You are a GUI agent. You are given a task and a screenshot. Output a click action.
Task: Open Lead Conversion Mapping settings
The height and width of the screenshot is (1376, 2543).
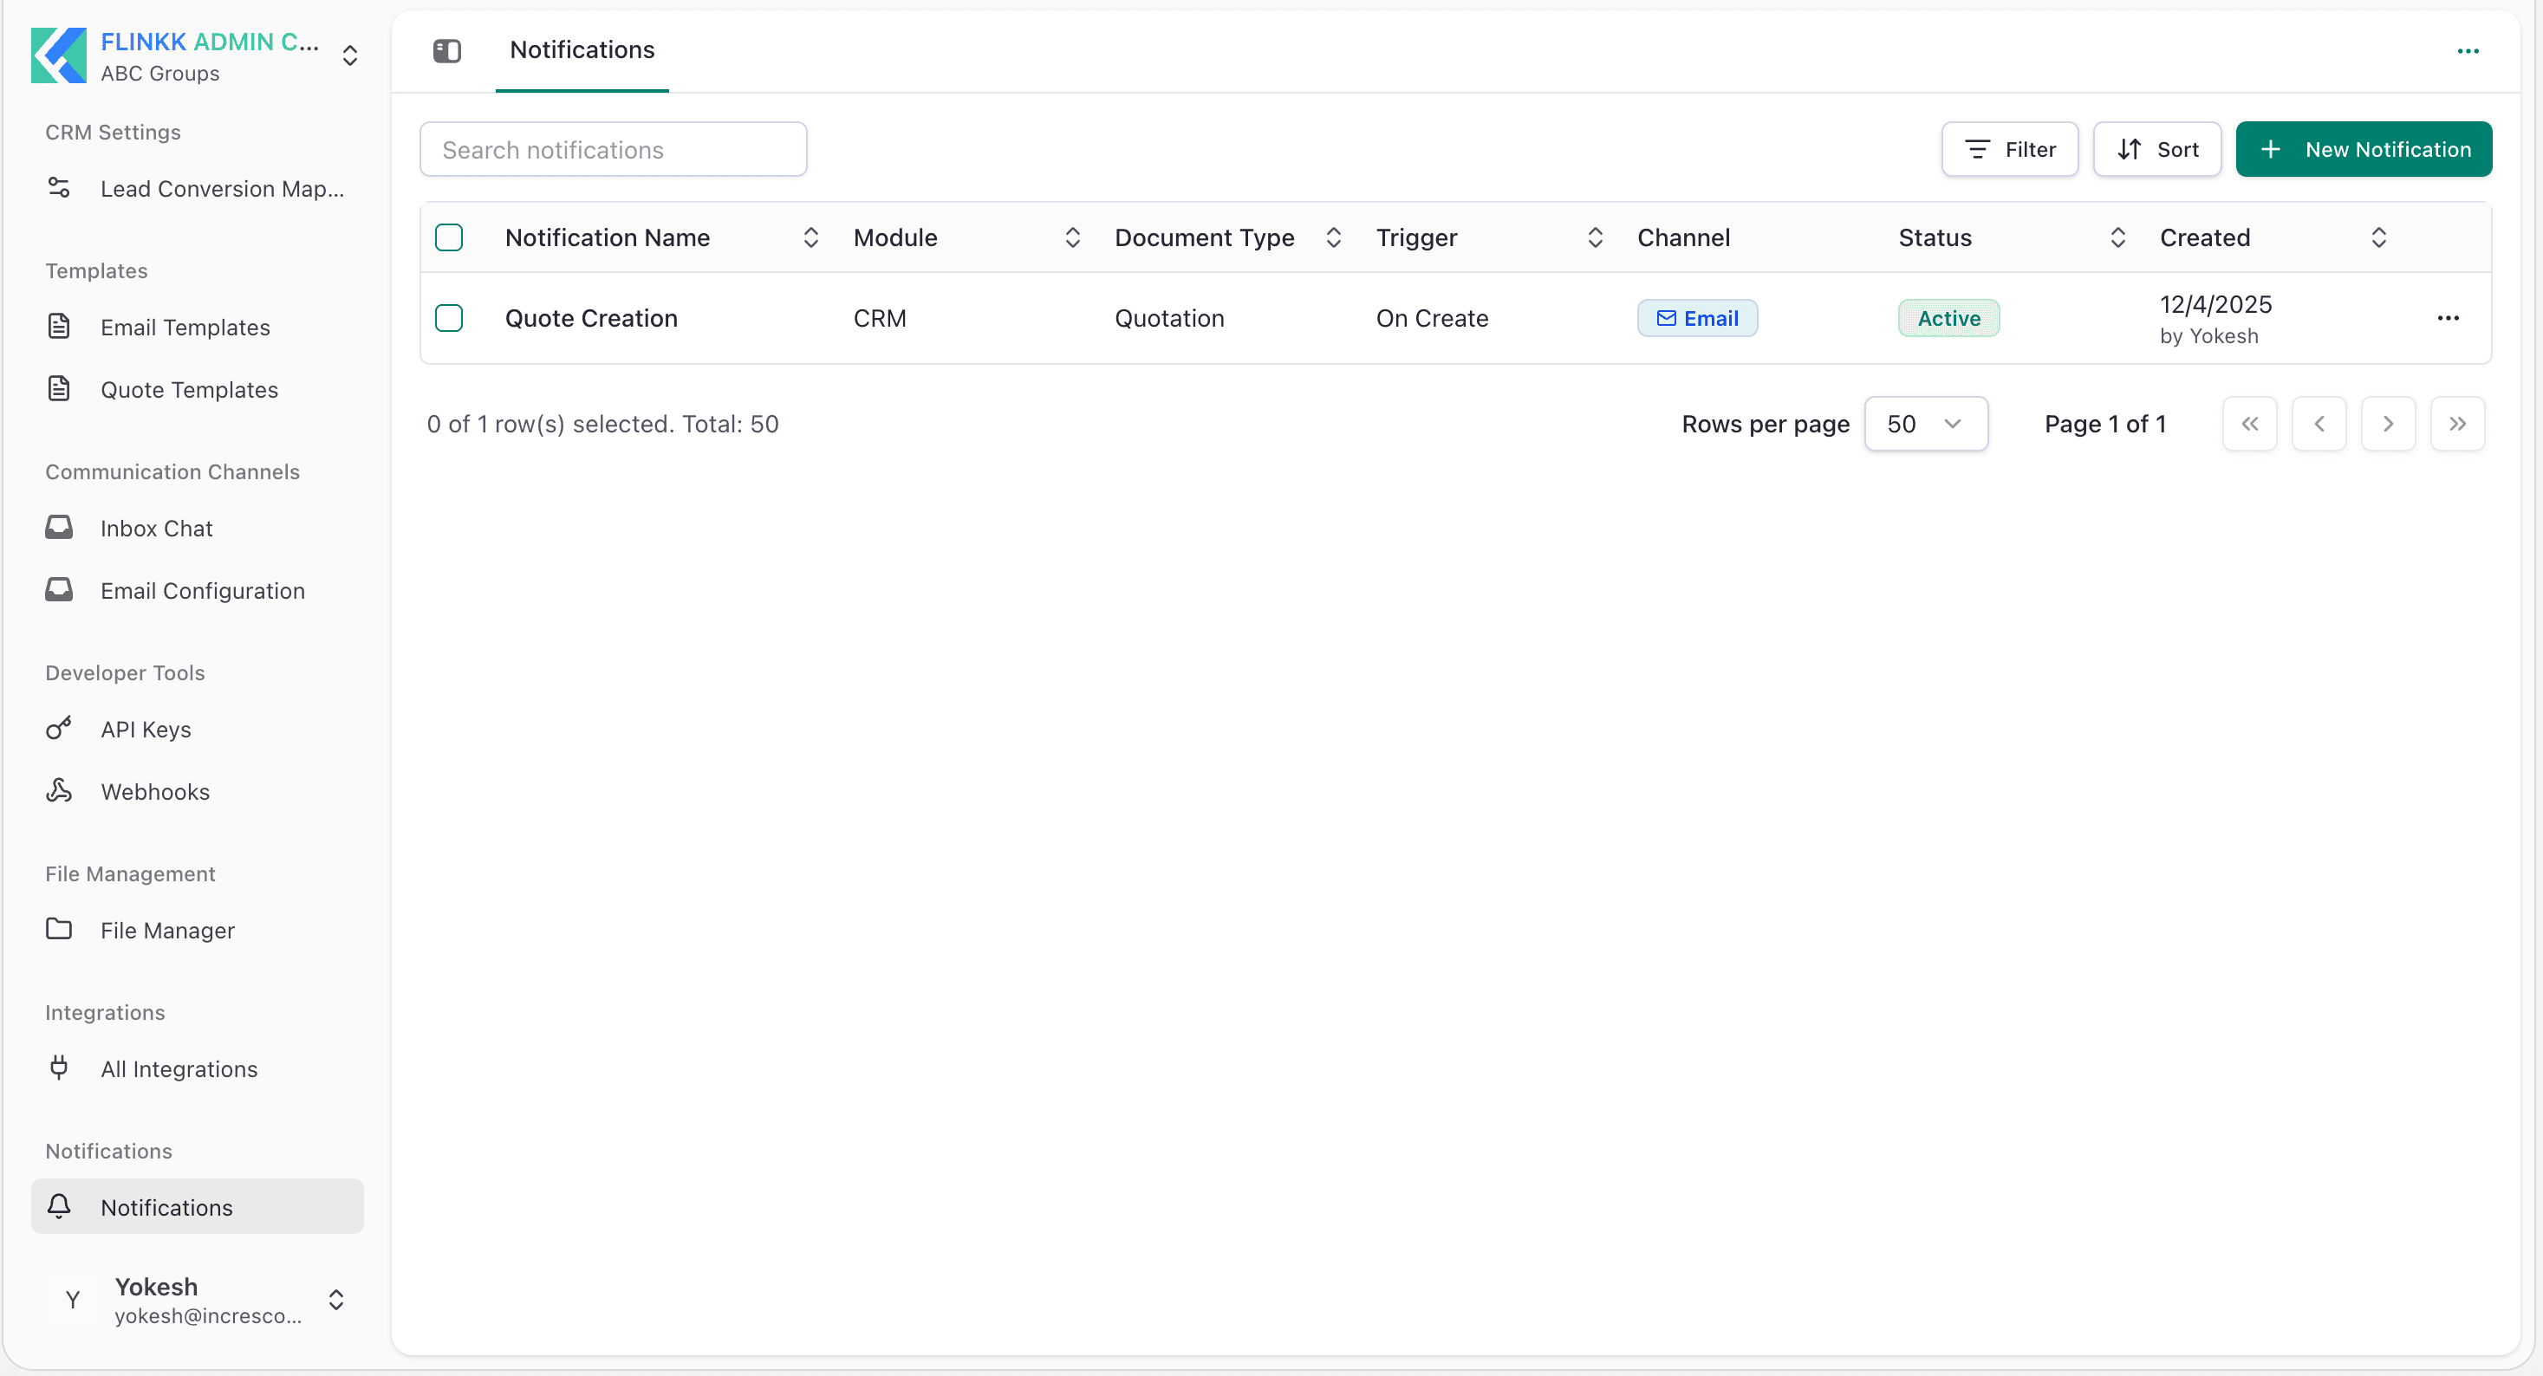click(198, 187)
